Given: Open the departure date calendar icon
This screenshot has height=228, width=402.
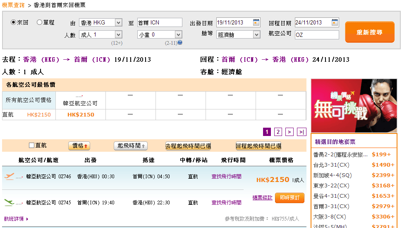Looking at the screenshot, I should (256, 22).
